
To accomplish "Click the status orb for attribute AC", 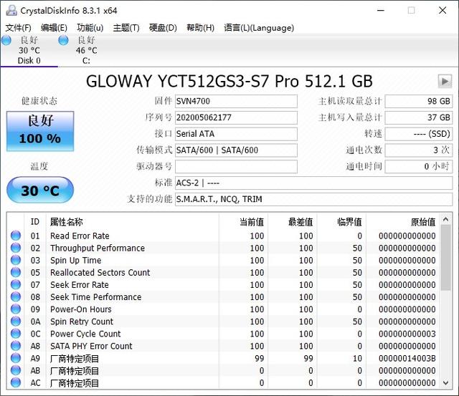I will click(16, 382).
